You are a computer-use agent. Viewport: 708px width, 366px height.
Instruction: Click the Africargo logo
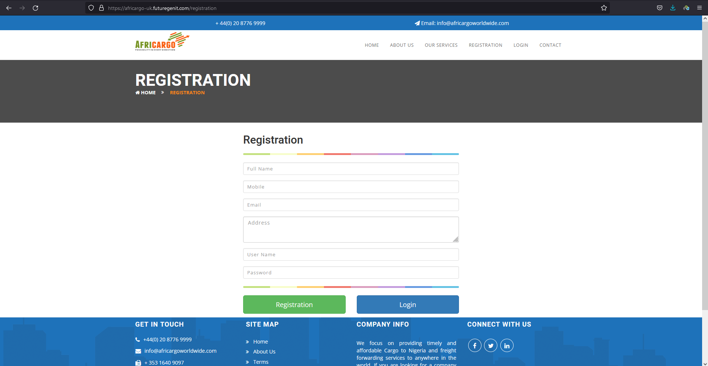(x=162, y=42)
